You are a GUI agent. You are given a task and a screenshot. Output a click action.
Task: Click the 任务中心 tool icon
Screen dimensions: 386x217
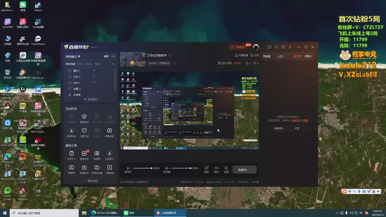[71, 155]
